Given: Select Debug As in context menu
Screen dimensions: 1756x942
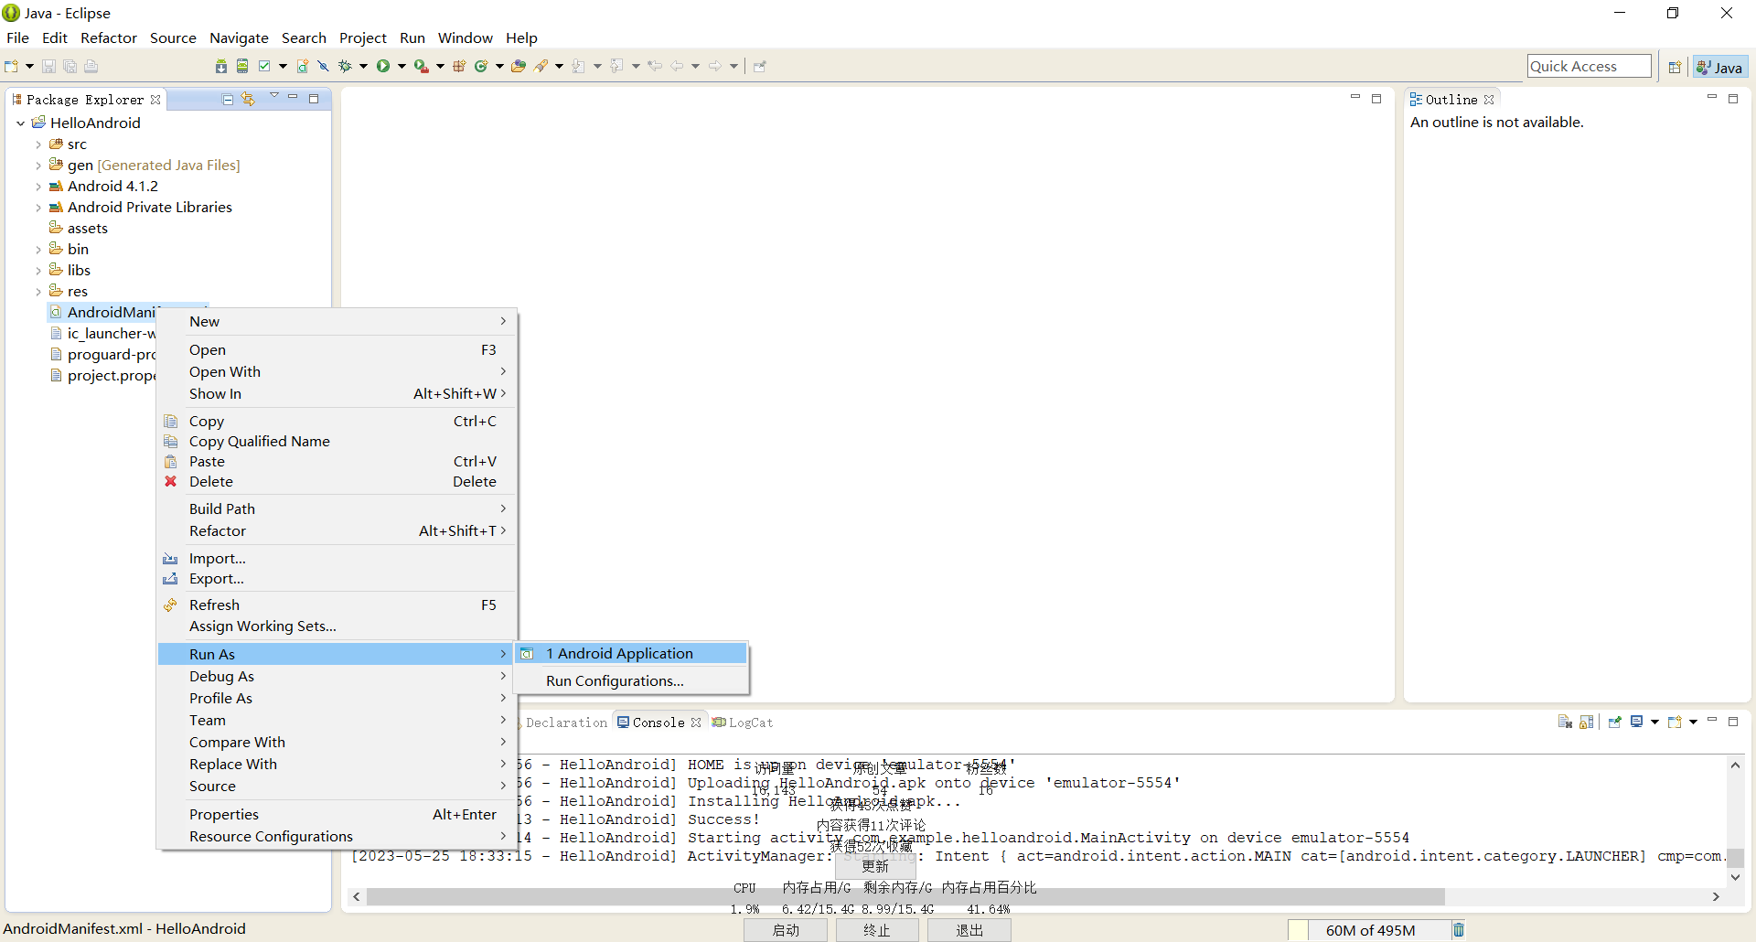Looking at the screenshot, I should tap(337, 677).
